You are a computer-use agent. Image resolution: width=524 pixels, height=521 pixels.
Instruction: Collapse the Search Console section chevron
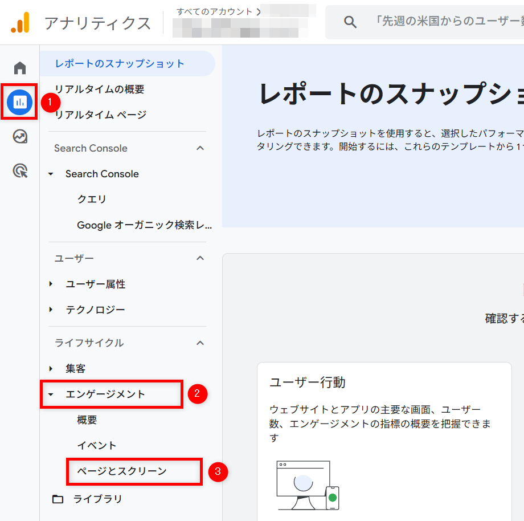200,148
